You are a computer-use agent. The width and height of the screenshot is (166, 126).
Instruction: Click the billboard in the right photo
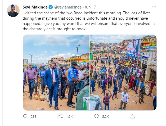tap(133, 48)
